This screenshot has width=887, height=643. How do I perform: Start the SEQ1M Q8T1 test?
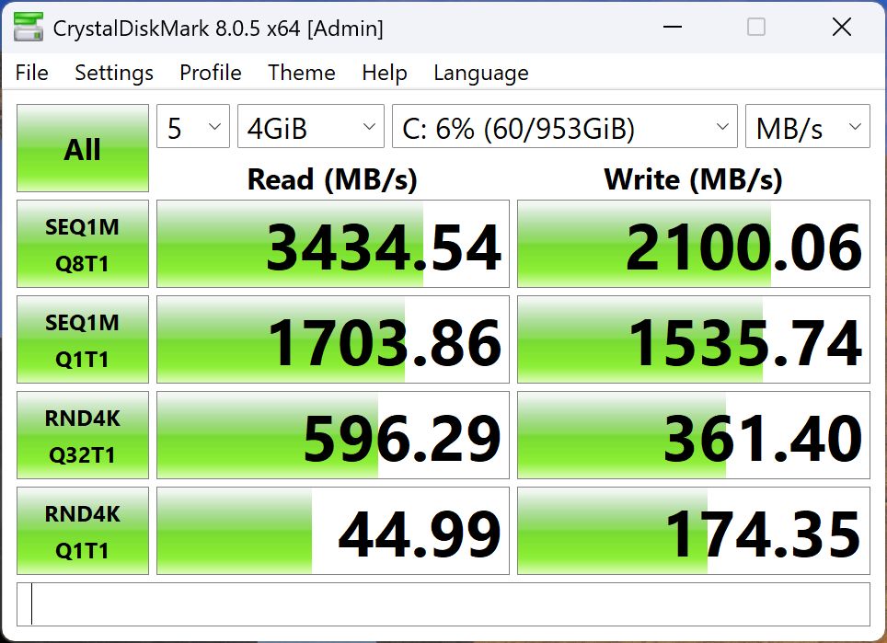coord(83,244)
